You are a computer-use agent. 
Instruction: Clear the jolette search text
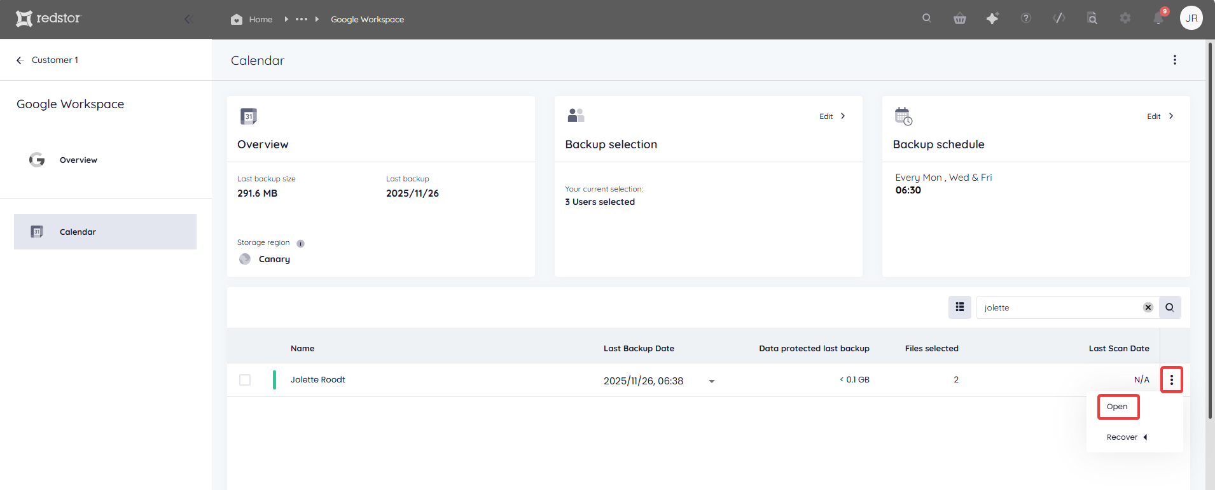click(x=1148, y=307)
